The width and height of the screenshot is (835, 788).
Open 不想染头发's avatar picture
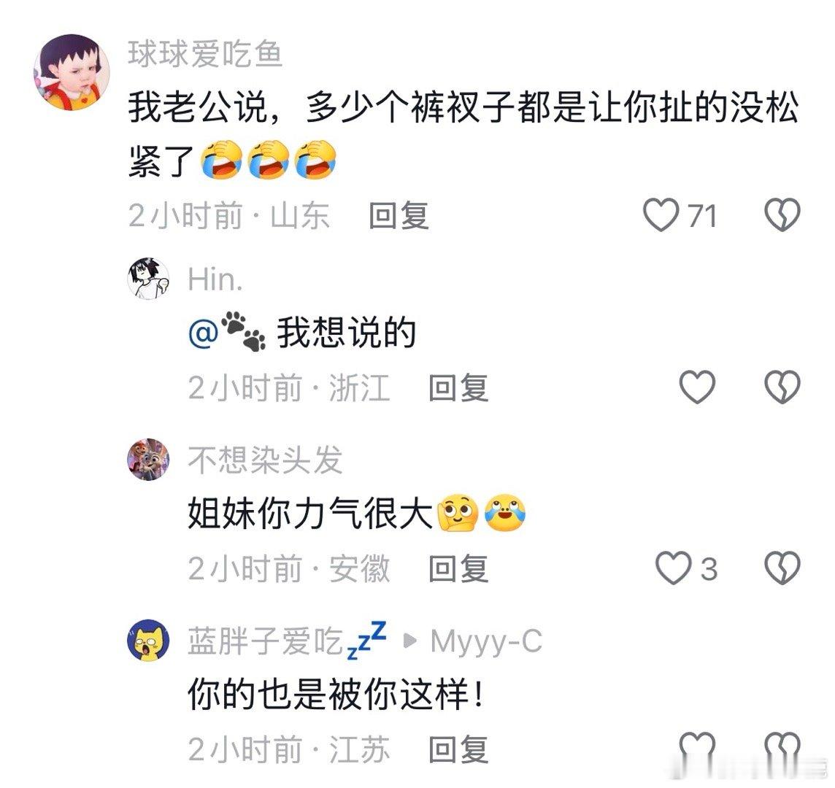[149, 460]
